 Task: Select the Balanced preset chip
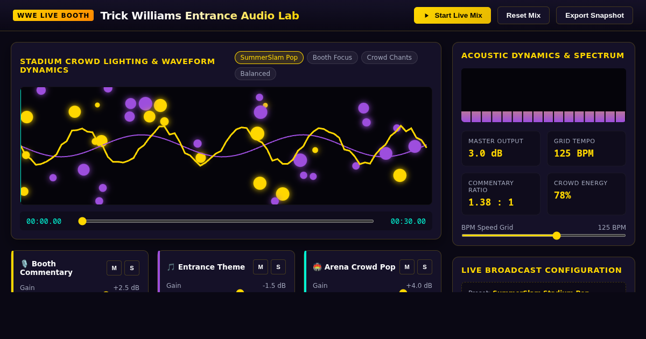click(255, 74)
